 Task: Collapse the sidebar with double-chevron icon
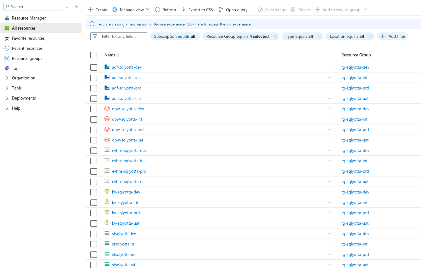[x=76, y=7]
